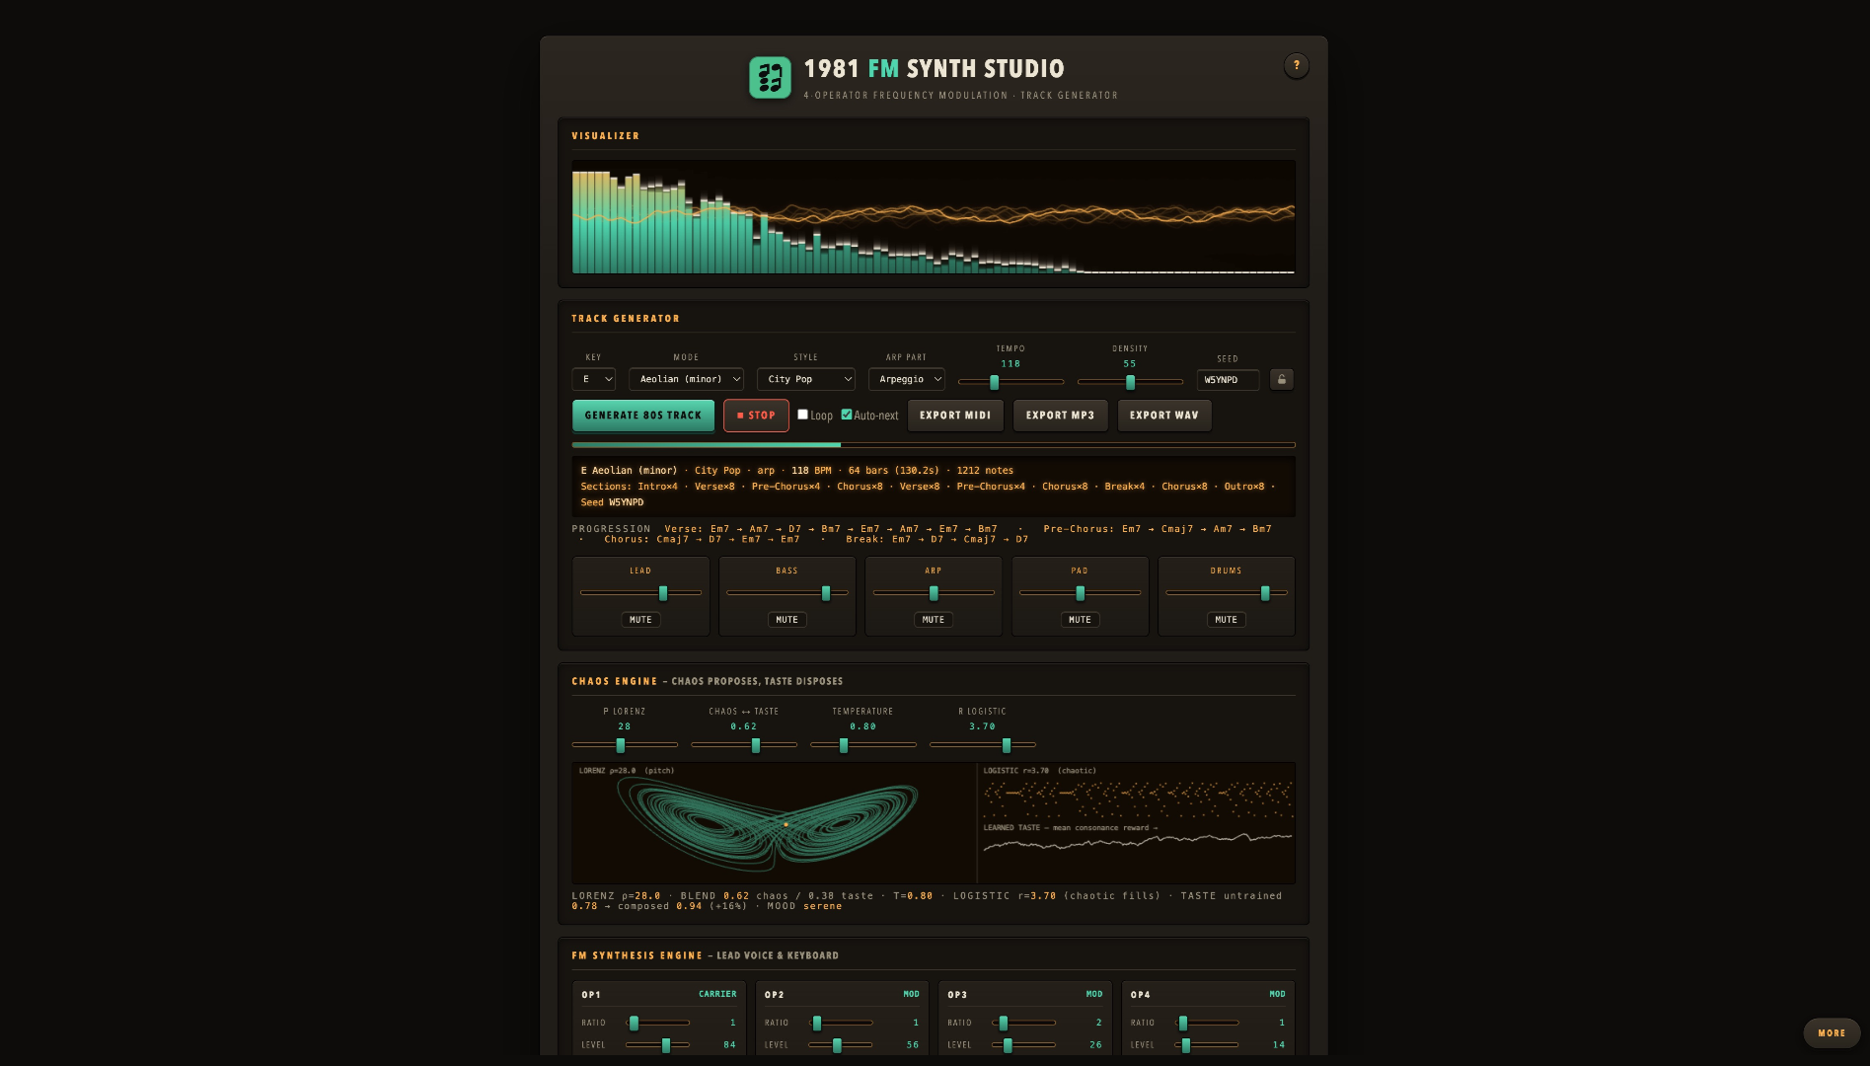Adjust OP2 Ratio slider
The height and width of the screenshot is (1066, 1870).
click(841, 1023)
